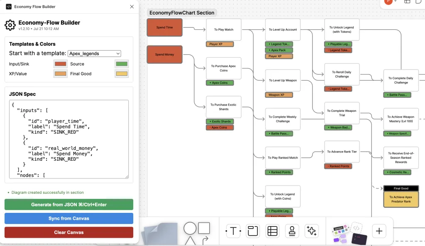Open the Apex_legends template dropdown
This screenshot has height=246, width=425.
[x=94, y=53]
